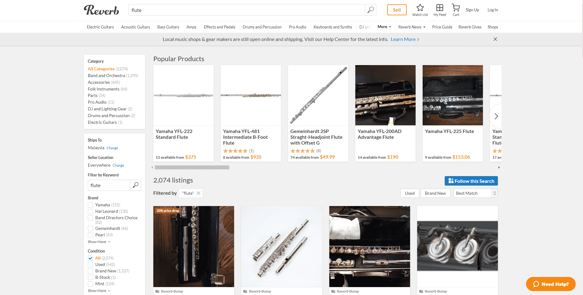Image resolution: width=583 pixels, height=295 pixels.
Task: Change the Ships To country
Action: tap(112, 148)
